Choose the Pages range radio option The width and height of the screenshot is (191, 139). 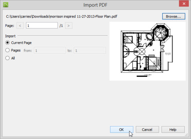click(7, 50)
